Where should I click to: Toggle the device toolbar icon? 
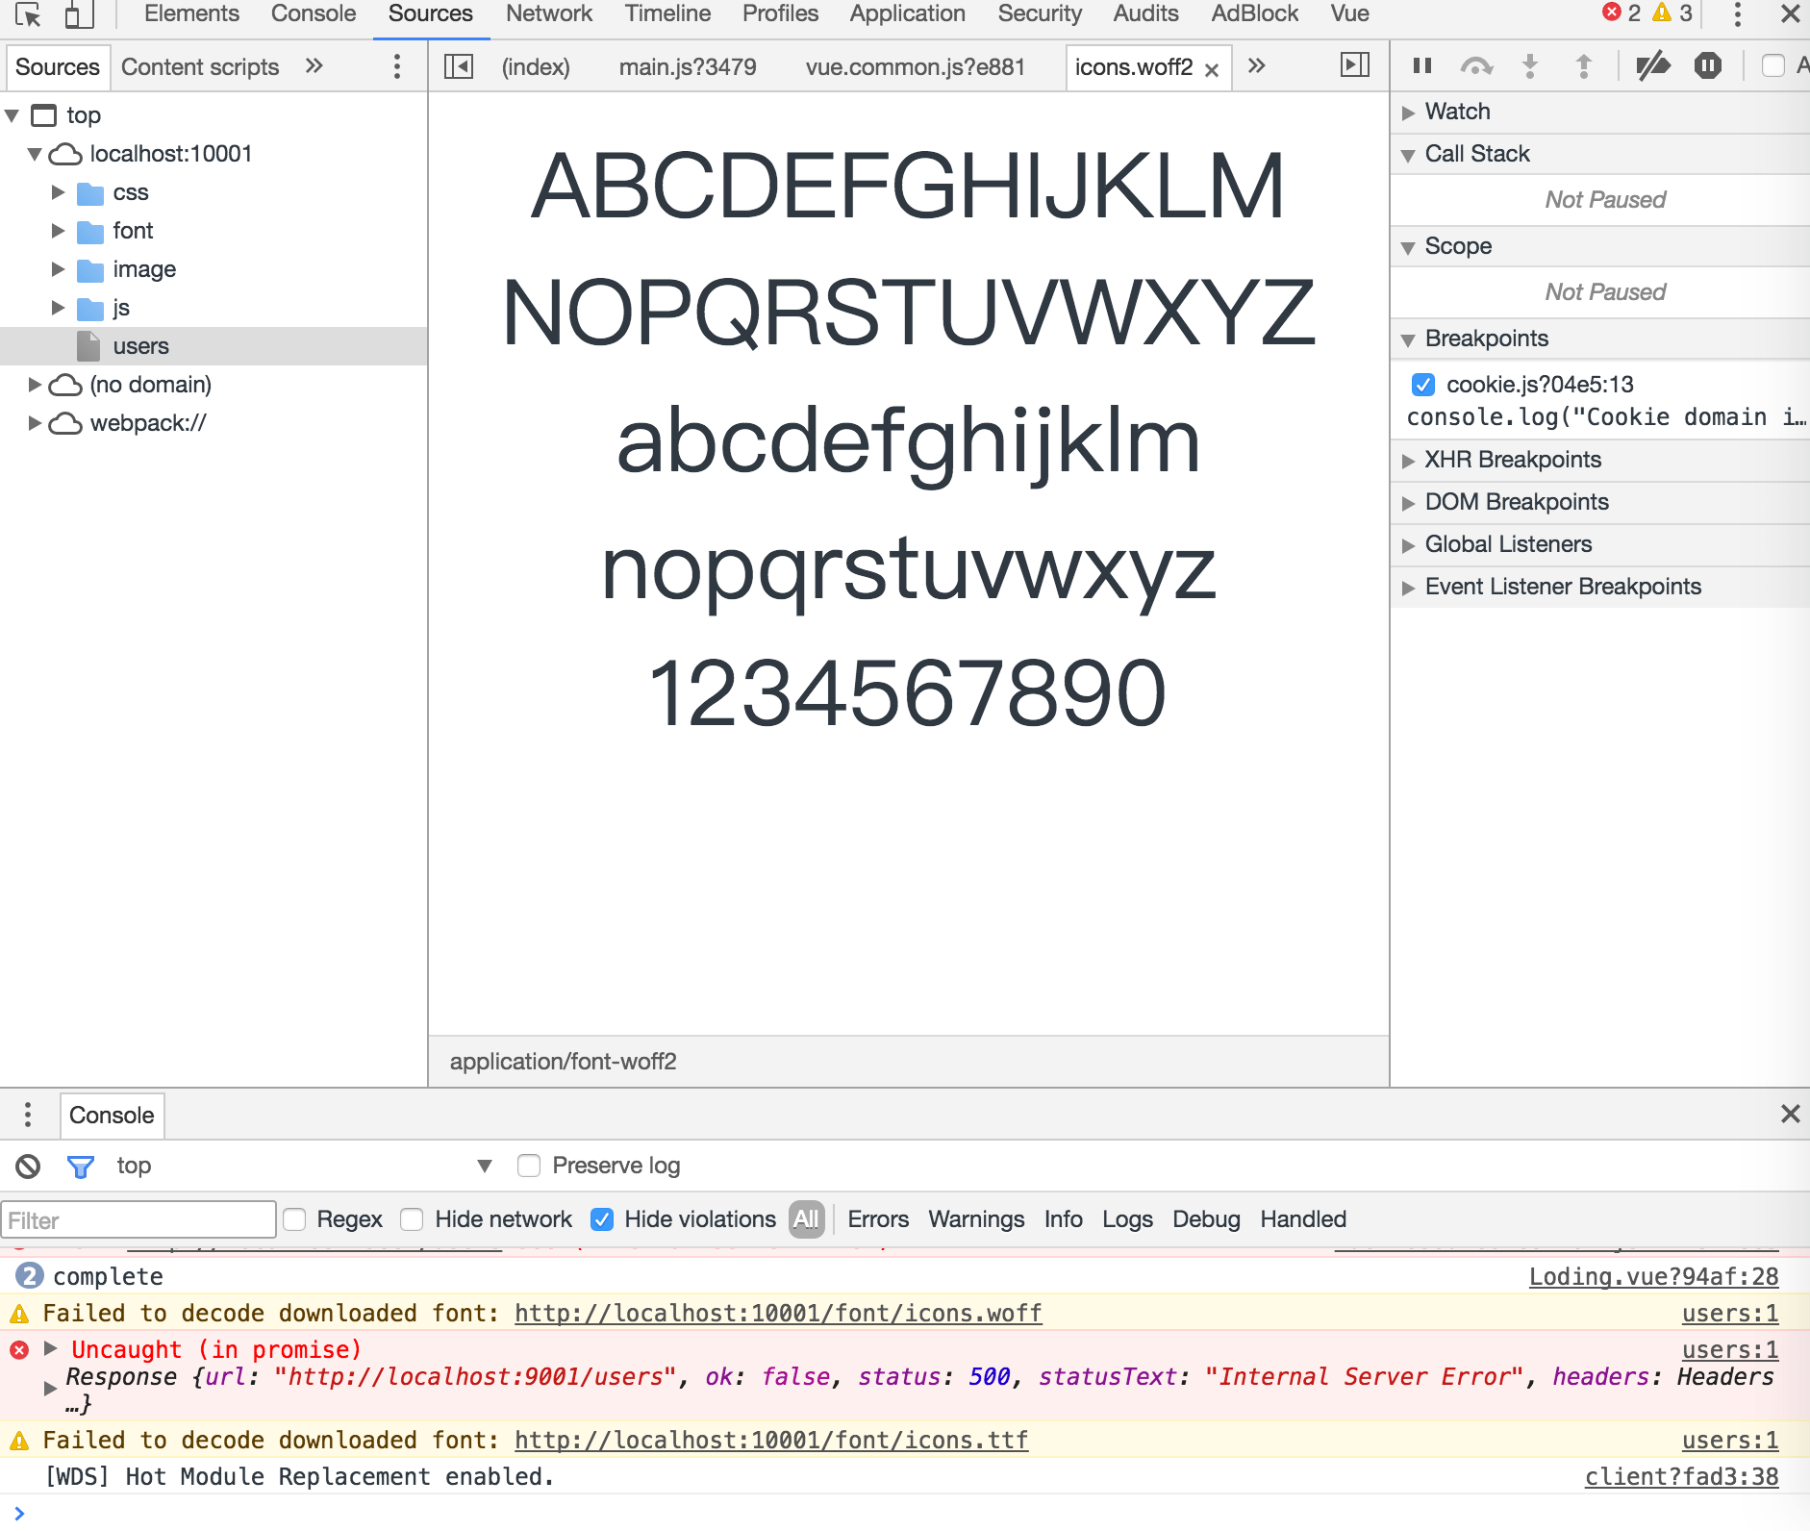click(79, 14)
